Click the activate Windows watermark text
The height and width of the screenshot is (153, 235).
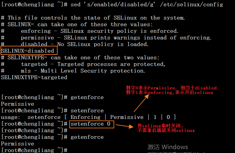(168, 147)
